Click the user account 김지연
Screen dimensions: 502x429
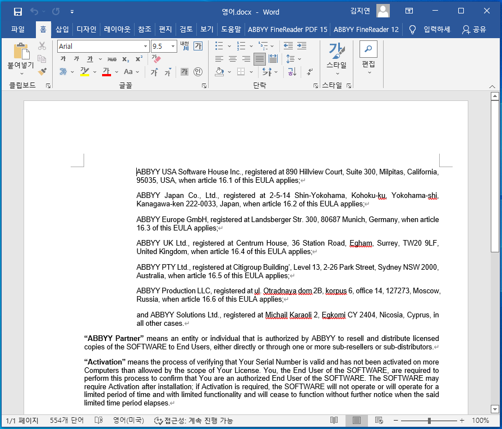(370, 12)
